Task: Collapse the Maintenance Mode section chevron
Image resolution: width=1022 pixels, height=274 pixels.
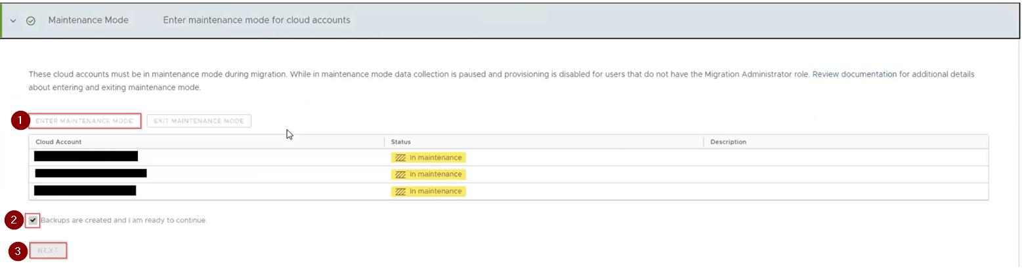Action: [13, 20]
